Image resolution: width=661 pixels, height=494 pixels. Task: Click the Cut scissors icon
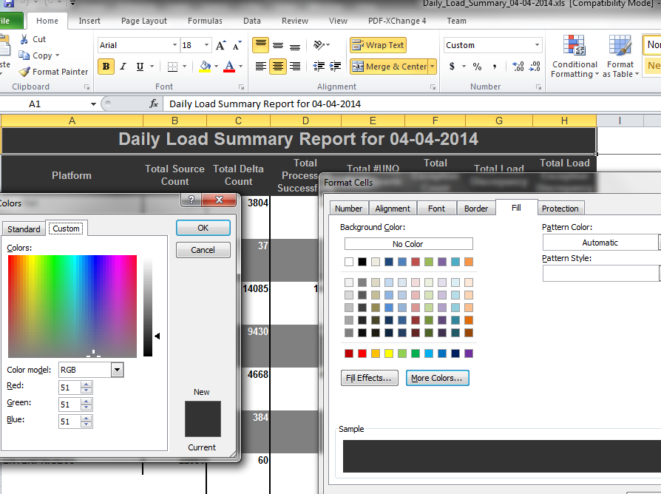pyautogui.click(x=24, y=39)
